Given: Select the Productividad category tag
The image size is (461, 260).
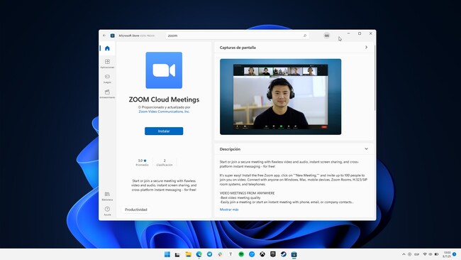Looking at the screenshot, I should [136, 210].
